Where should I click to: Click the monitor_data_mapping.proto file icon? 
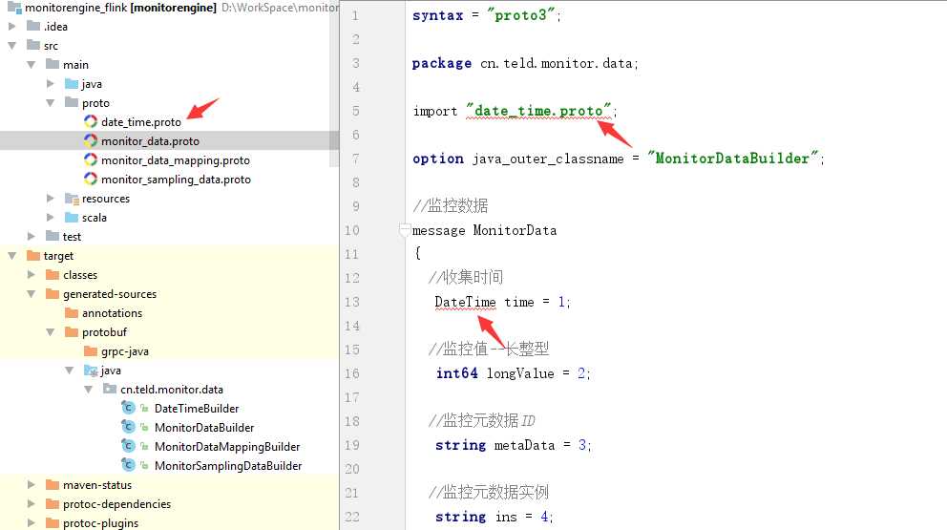pyautogui.click(x=91, y=160)
